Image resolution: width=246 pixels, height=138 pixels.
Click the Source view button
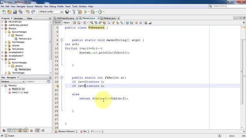click(57, 23)
